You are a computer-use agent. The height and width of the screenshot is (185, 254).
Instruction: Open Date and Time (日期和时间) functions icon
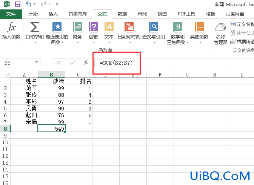click(x=129, y=27)
